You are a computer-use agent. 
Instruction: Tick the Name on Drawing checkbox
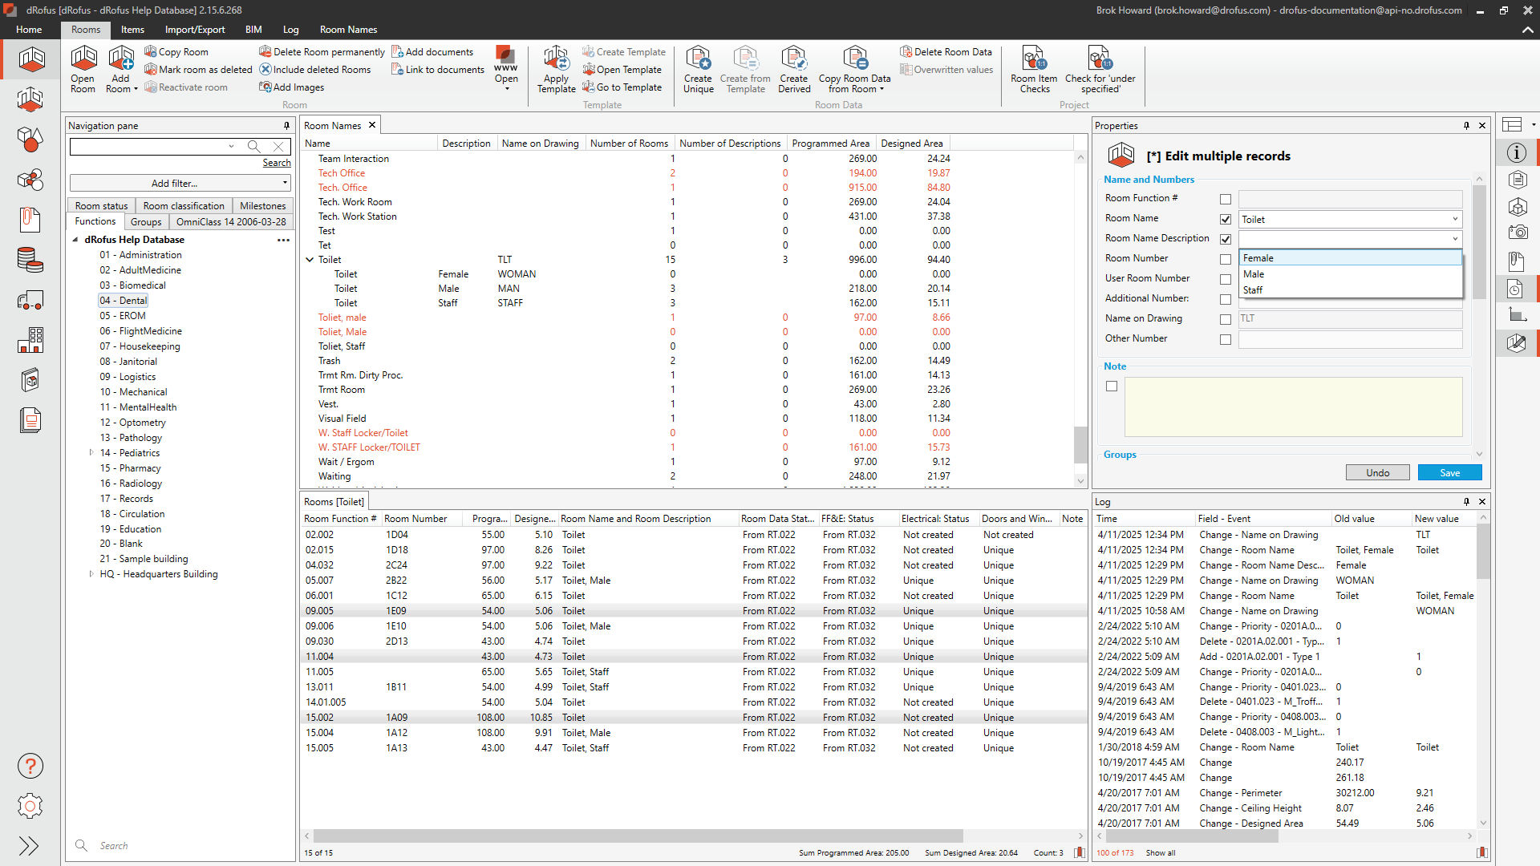point(1226,319)
